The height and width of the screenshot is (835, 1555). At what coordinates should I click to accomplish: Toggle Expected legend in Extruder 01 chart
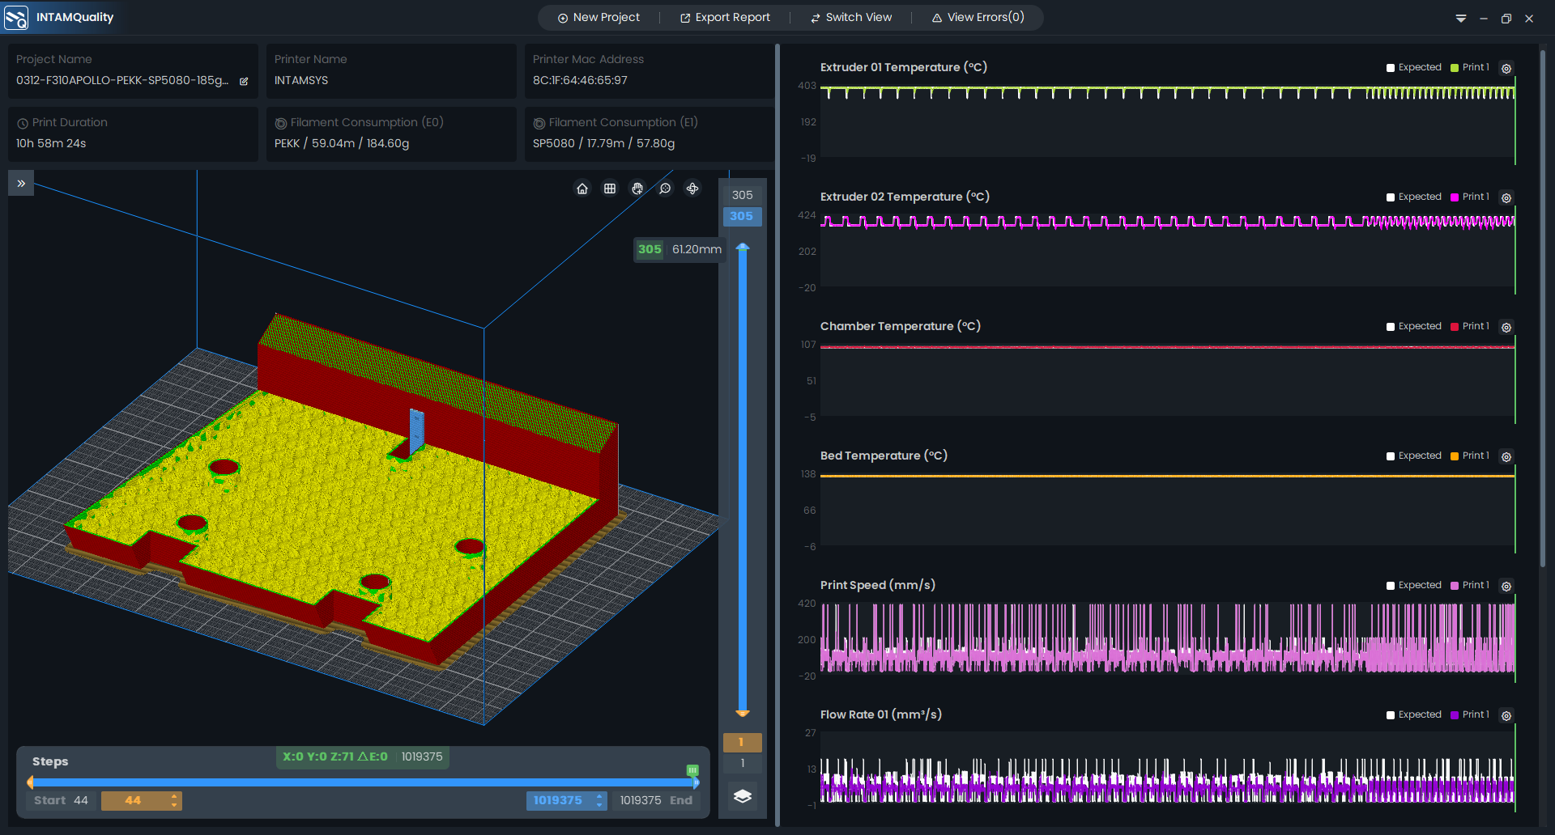(x=1414, y=67)
